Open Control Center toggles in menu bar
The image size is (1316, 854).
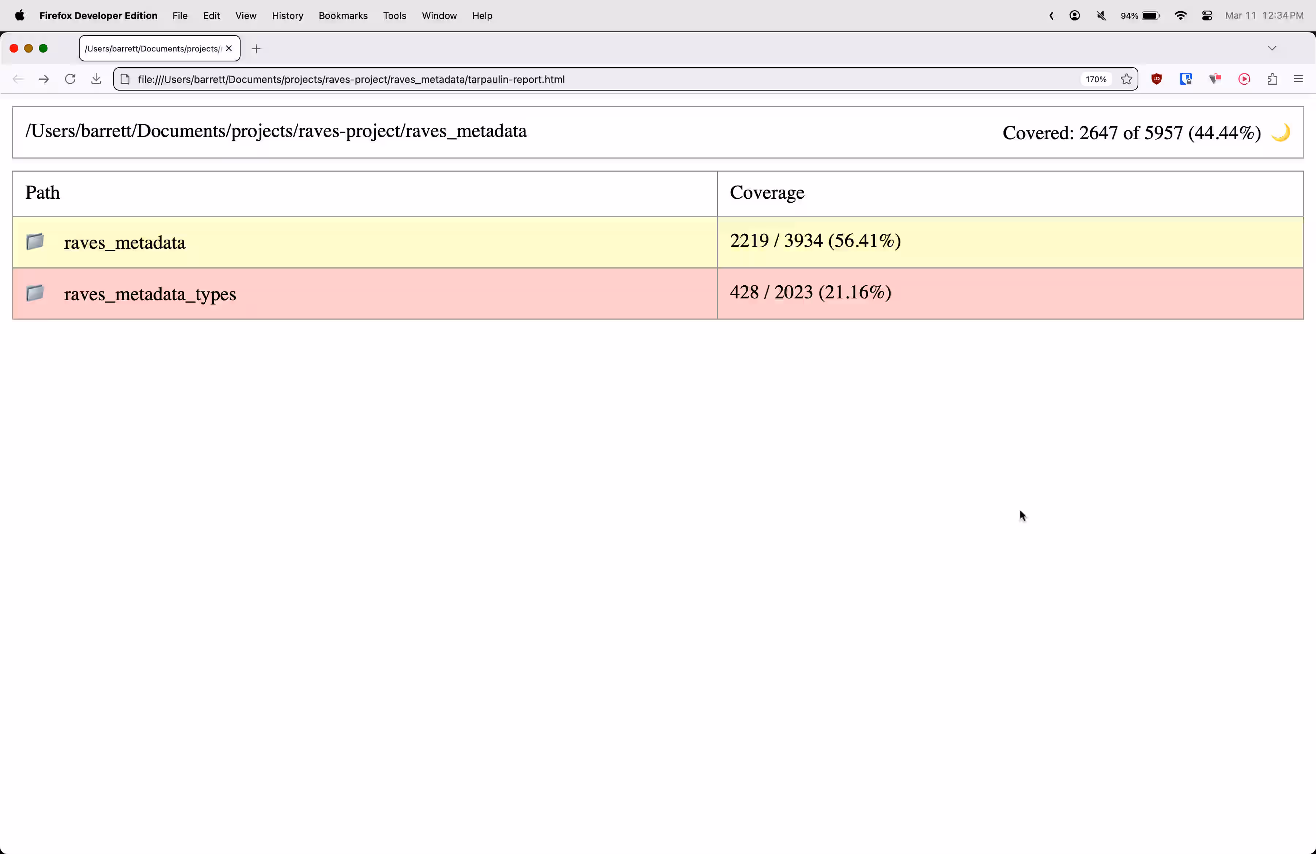[1207, 15]
